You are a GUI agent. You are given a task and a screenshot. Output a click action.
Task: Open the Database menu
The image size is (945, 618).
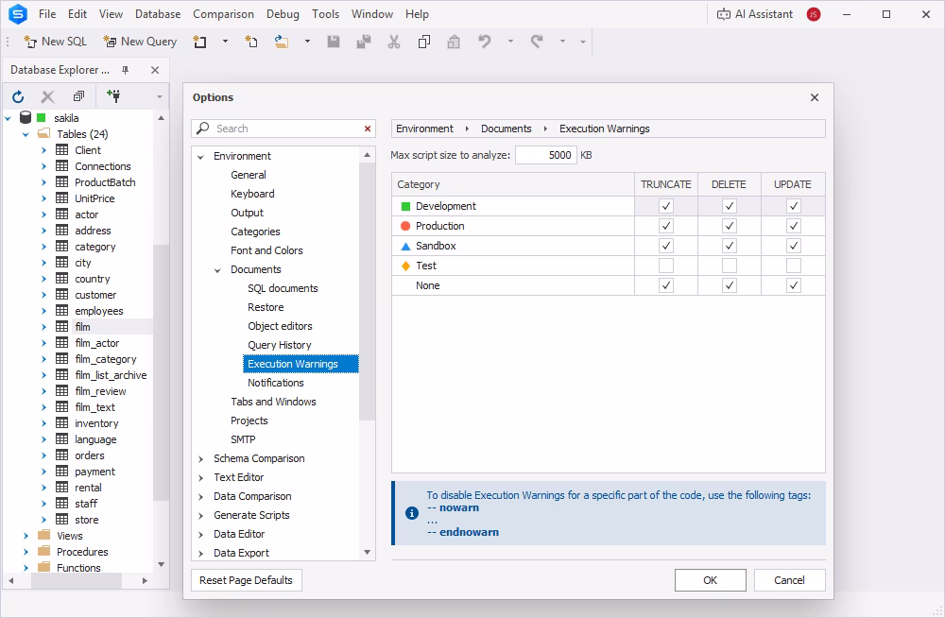(x=158, y=14)
